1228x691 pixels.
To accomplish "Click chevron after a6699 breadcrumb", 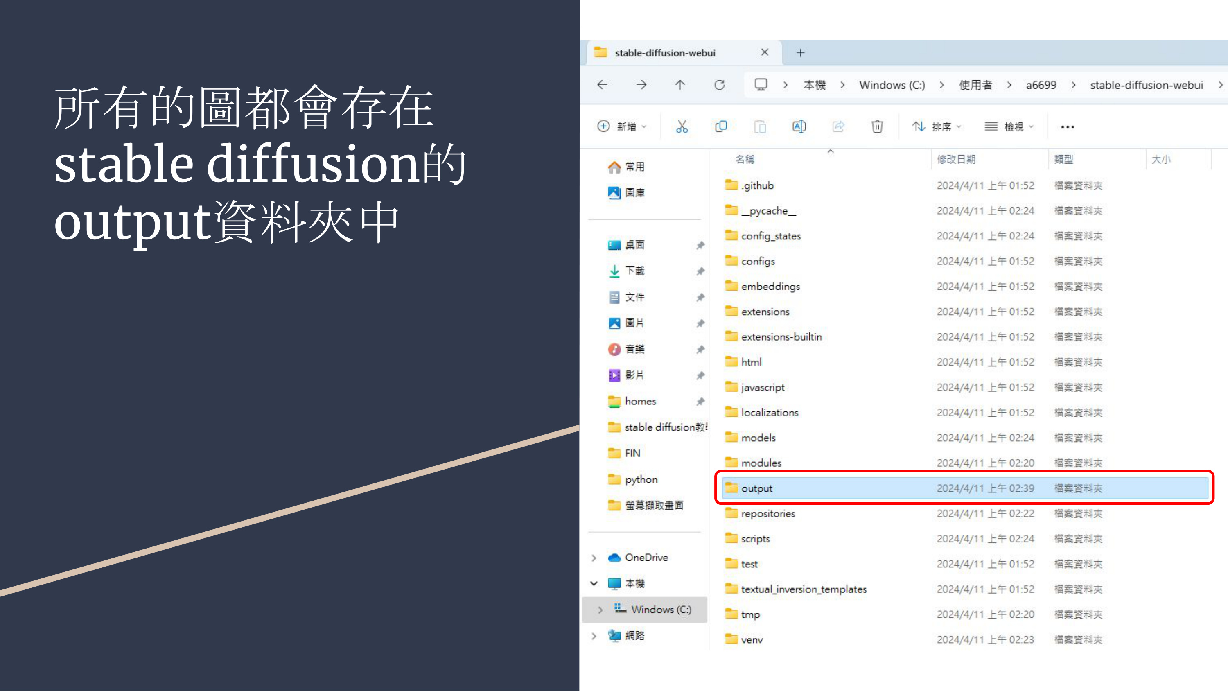I will click(1073, 85).
